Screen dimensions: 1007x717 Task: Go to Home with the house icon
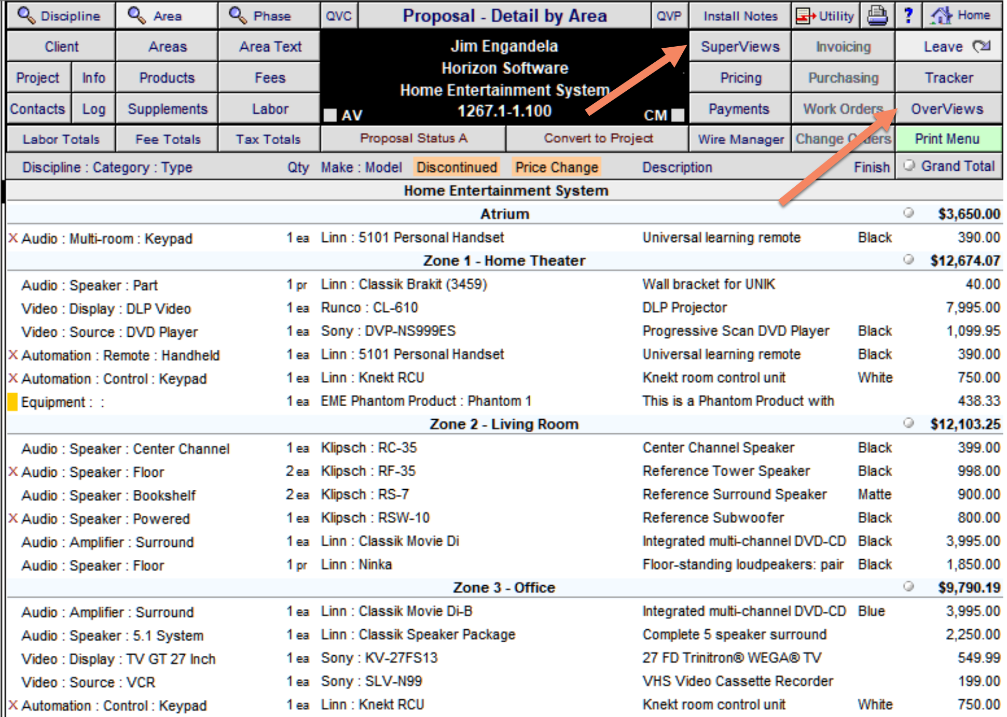(x=962, y=16)
